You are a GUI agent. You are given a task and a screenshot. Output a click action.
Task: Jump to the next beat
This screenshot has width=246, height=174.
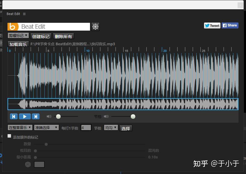coord(36,117)
